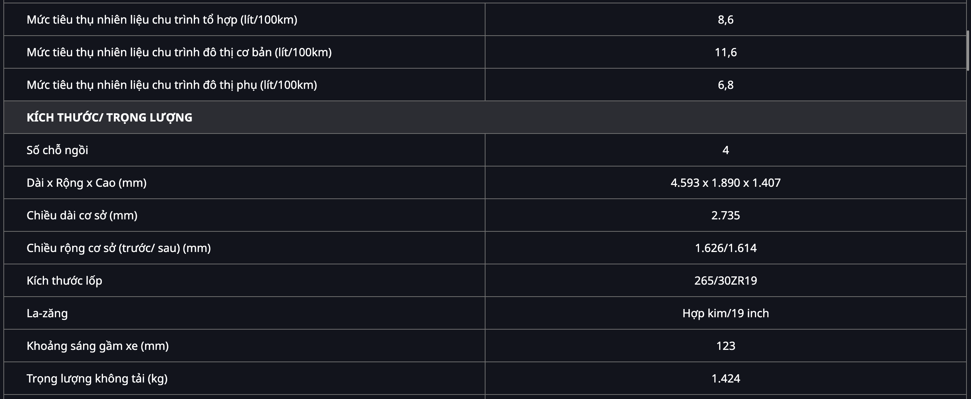The height and width of the screenshot is (399, 971).
Task: Select track width value 1.626/1.614
Action: pos(725,248)
